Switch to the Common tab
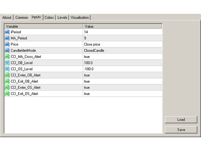Viewport: 201px width, 151px height. click(x=22, y=18)
